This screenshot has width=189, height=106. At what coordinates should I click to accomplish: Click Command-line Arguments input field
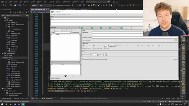[135, 38]
